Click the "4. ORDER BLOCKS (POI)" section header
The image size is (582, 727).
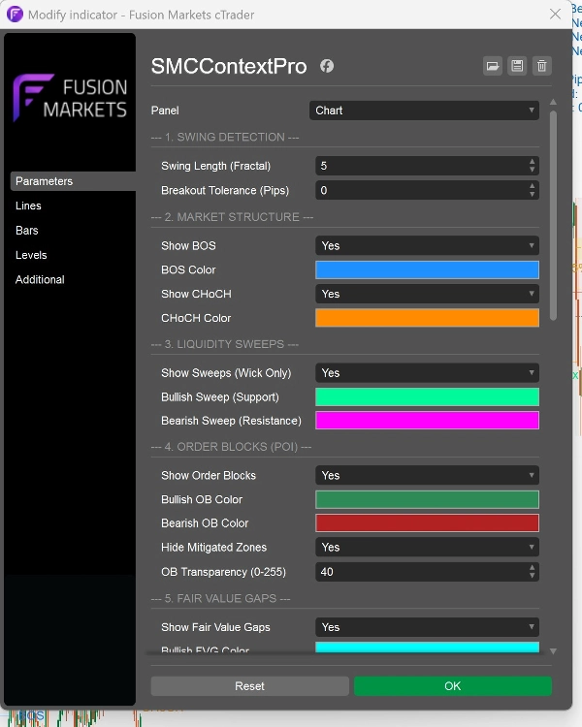(231, 447)
